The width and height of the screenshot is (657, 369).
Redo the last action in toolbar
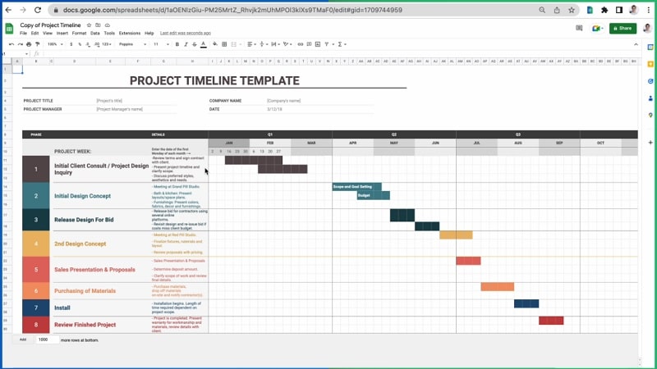coord(20,44)
